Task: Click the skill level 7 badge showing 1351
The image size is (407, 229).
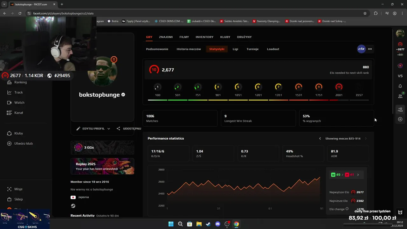Action: pyautogui.click(x=278, y=87)
